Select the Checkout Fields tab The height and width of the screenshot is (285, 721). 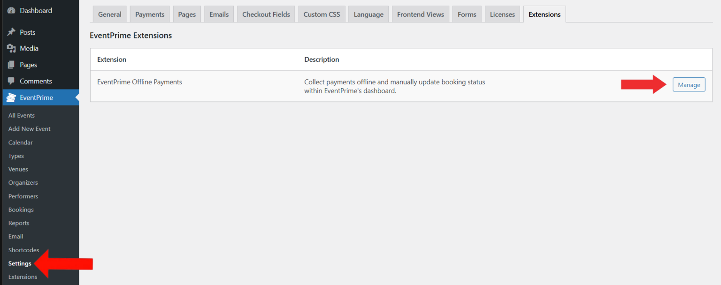[266, 15]
